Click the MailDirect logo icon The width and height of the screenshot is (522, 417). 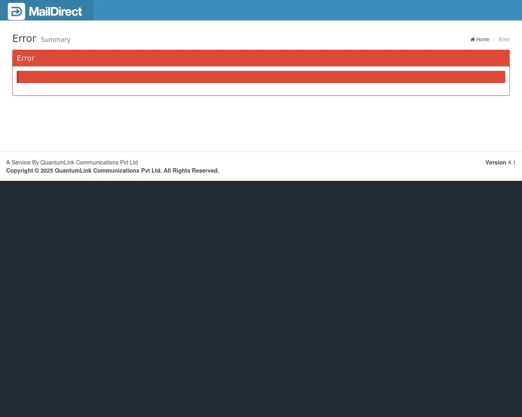(x=16, y=11)
